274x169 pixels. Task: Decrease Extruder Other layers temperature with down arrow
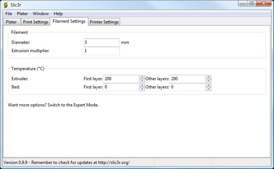(x=208, y=81)
